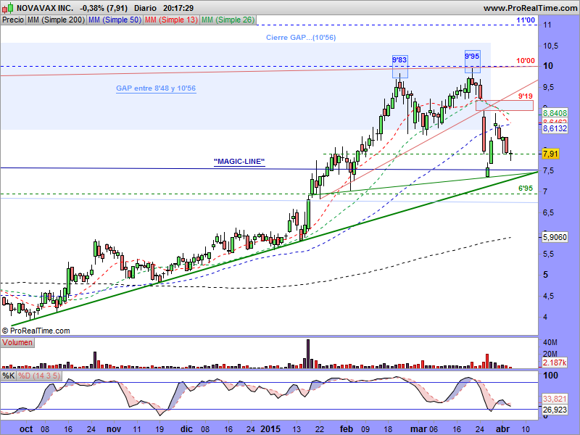
Task: Click the blue 11'00 level label
Action: point(526,20)
